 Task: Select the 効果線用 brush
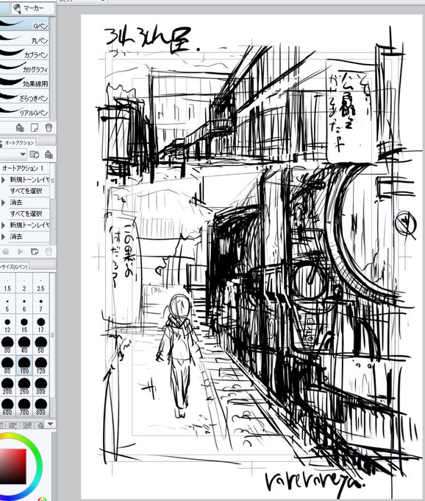[x=24, y=82]
